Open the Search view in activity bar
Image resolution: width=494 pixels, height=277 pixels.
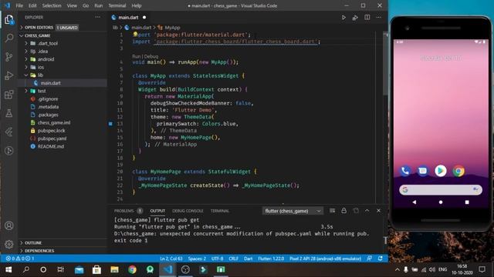[x=9, y=38]
